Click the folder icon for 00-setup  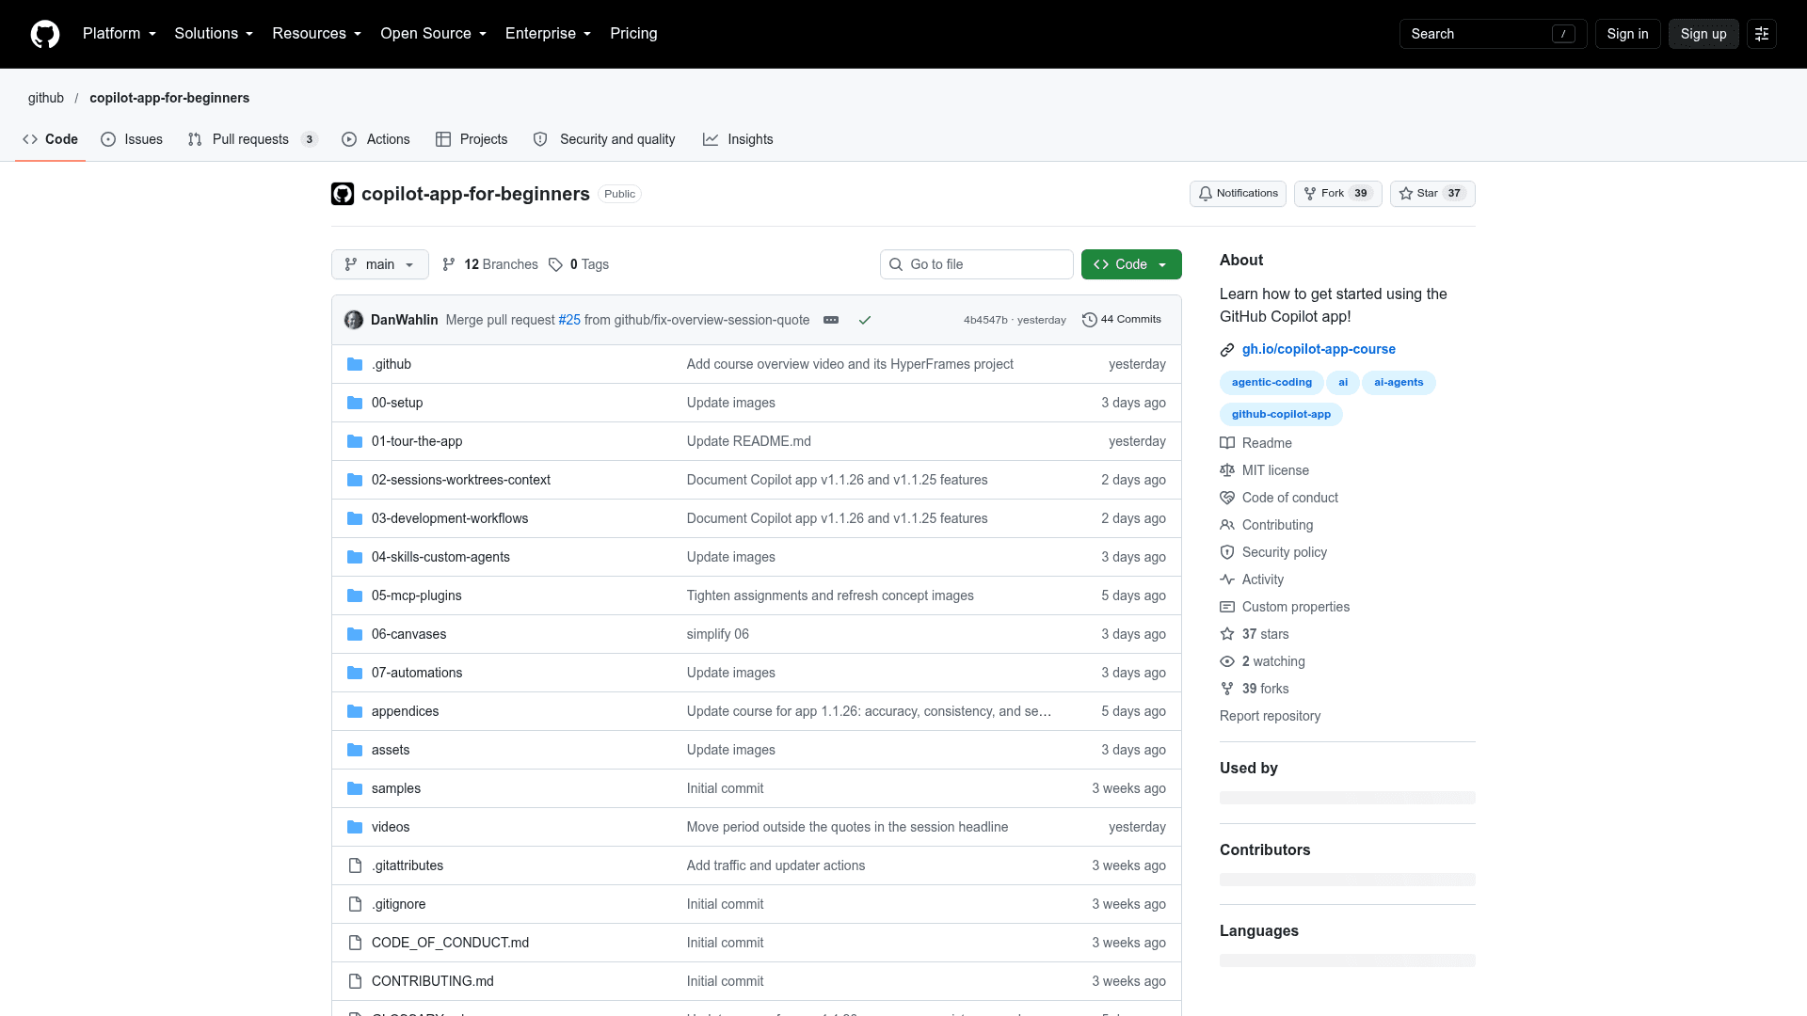coord(355,403)
